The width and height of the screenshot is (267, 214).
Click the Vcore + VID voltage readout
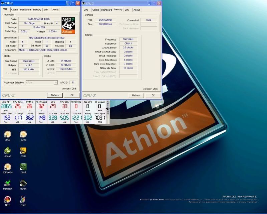click(6, 118)
